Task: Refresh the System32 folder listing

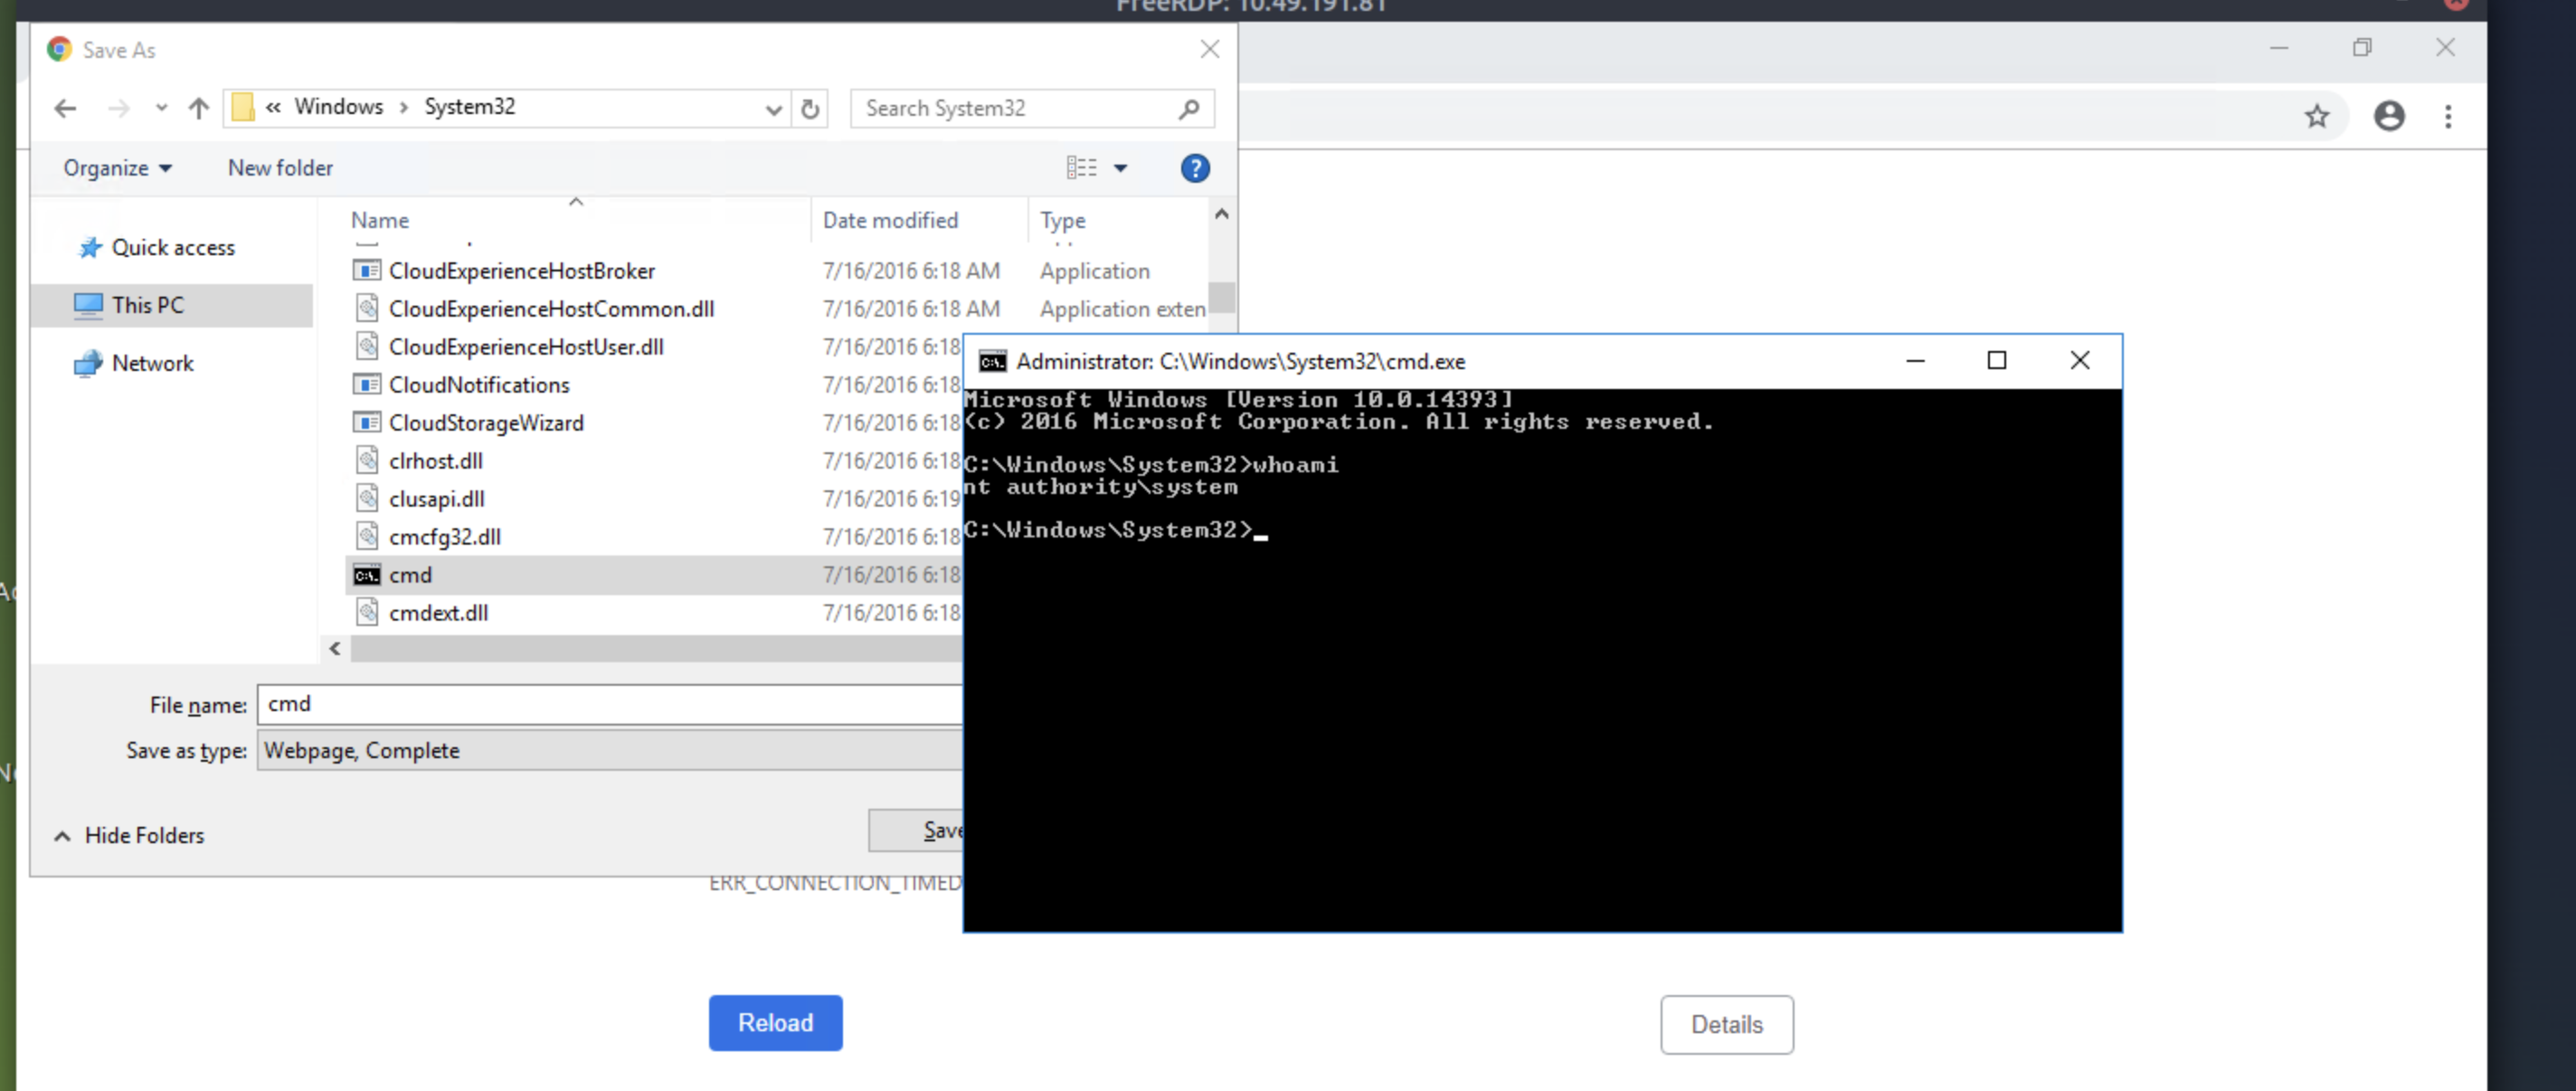Action: (x=810, y=108)
